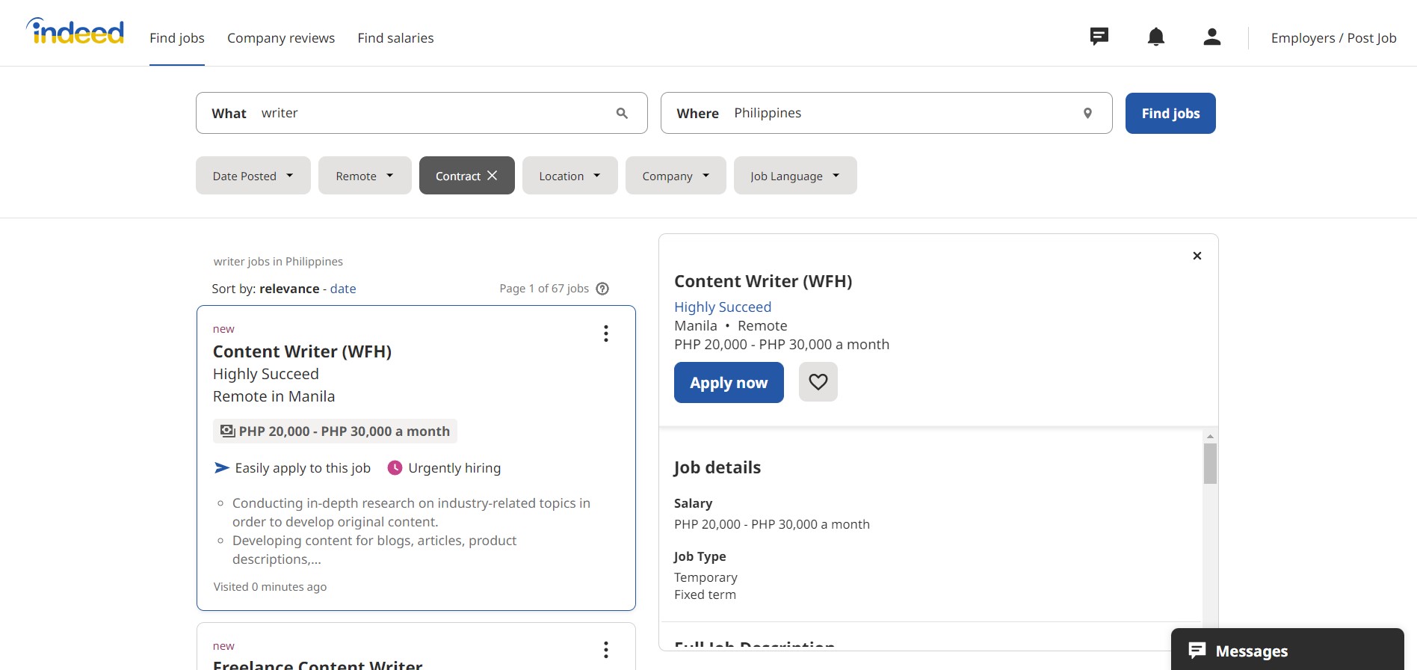1417x670 pixels.
Task: Click the scroll up arrow in details pane
Action: (1210, 436)
